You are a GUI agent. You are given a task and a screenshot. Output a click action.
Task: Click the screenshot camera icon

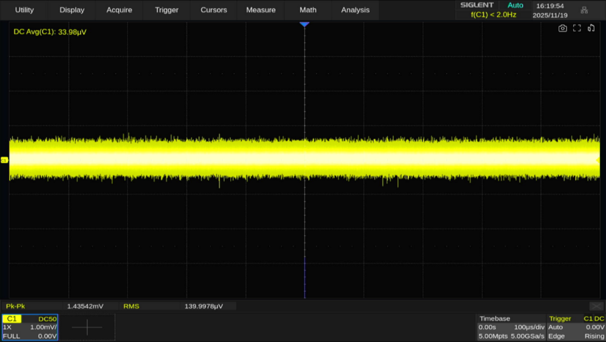[562, 28]
